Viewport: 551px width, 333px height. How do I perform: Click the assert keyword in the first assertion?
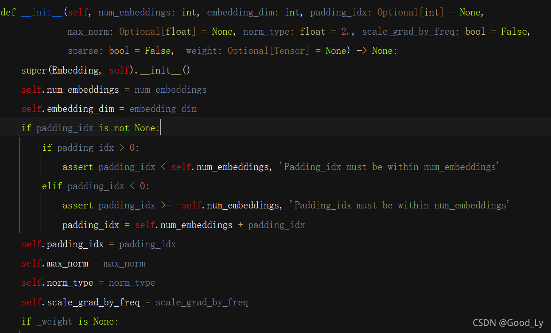[x=77, y=166]
